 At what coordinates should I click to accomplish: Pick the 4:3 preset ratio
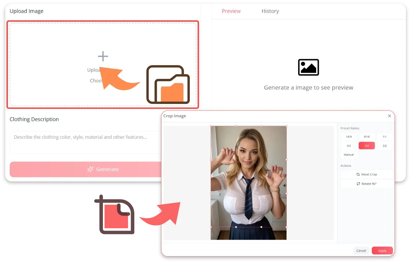coord(349,146)
